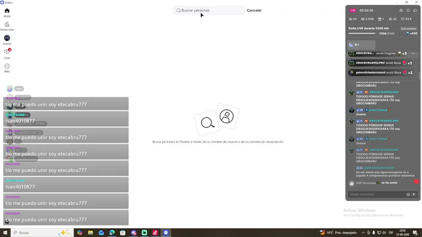Click the diamond x450 reward
This screenshot has height=237, width=422.
pyautogui.click(x=412, y=33)
